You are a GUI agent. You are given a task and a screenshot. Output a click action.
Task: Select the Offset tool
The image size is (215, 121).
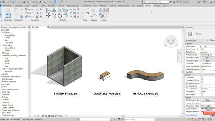54,10
